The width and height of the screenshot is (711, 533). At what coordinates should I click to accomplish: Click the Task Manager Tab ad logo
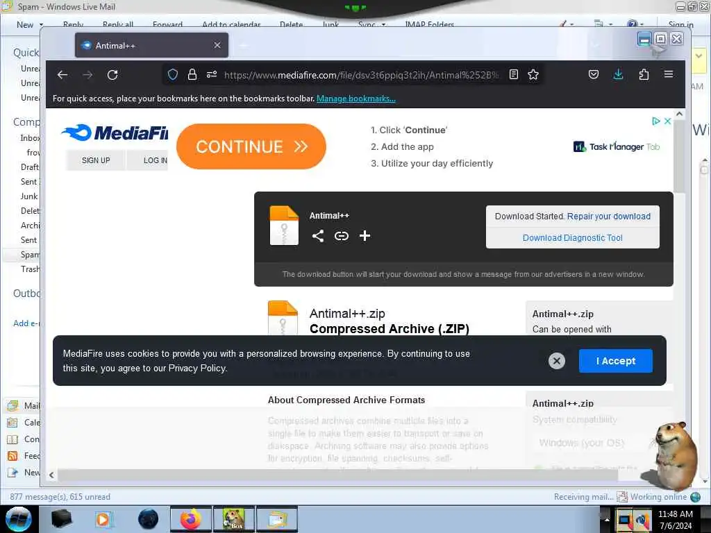point(616,146)
